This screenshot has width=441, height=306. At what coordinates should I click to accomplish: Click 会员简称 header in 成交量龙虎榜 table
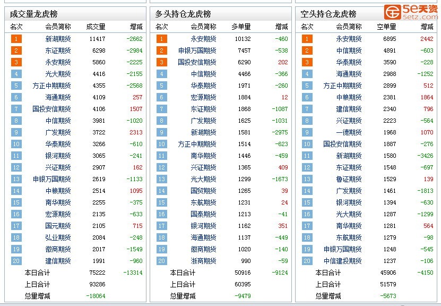[58, 27]
